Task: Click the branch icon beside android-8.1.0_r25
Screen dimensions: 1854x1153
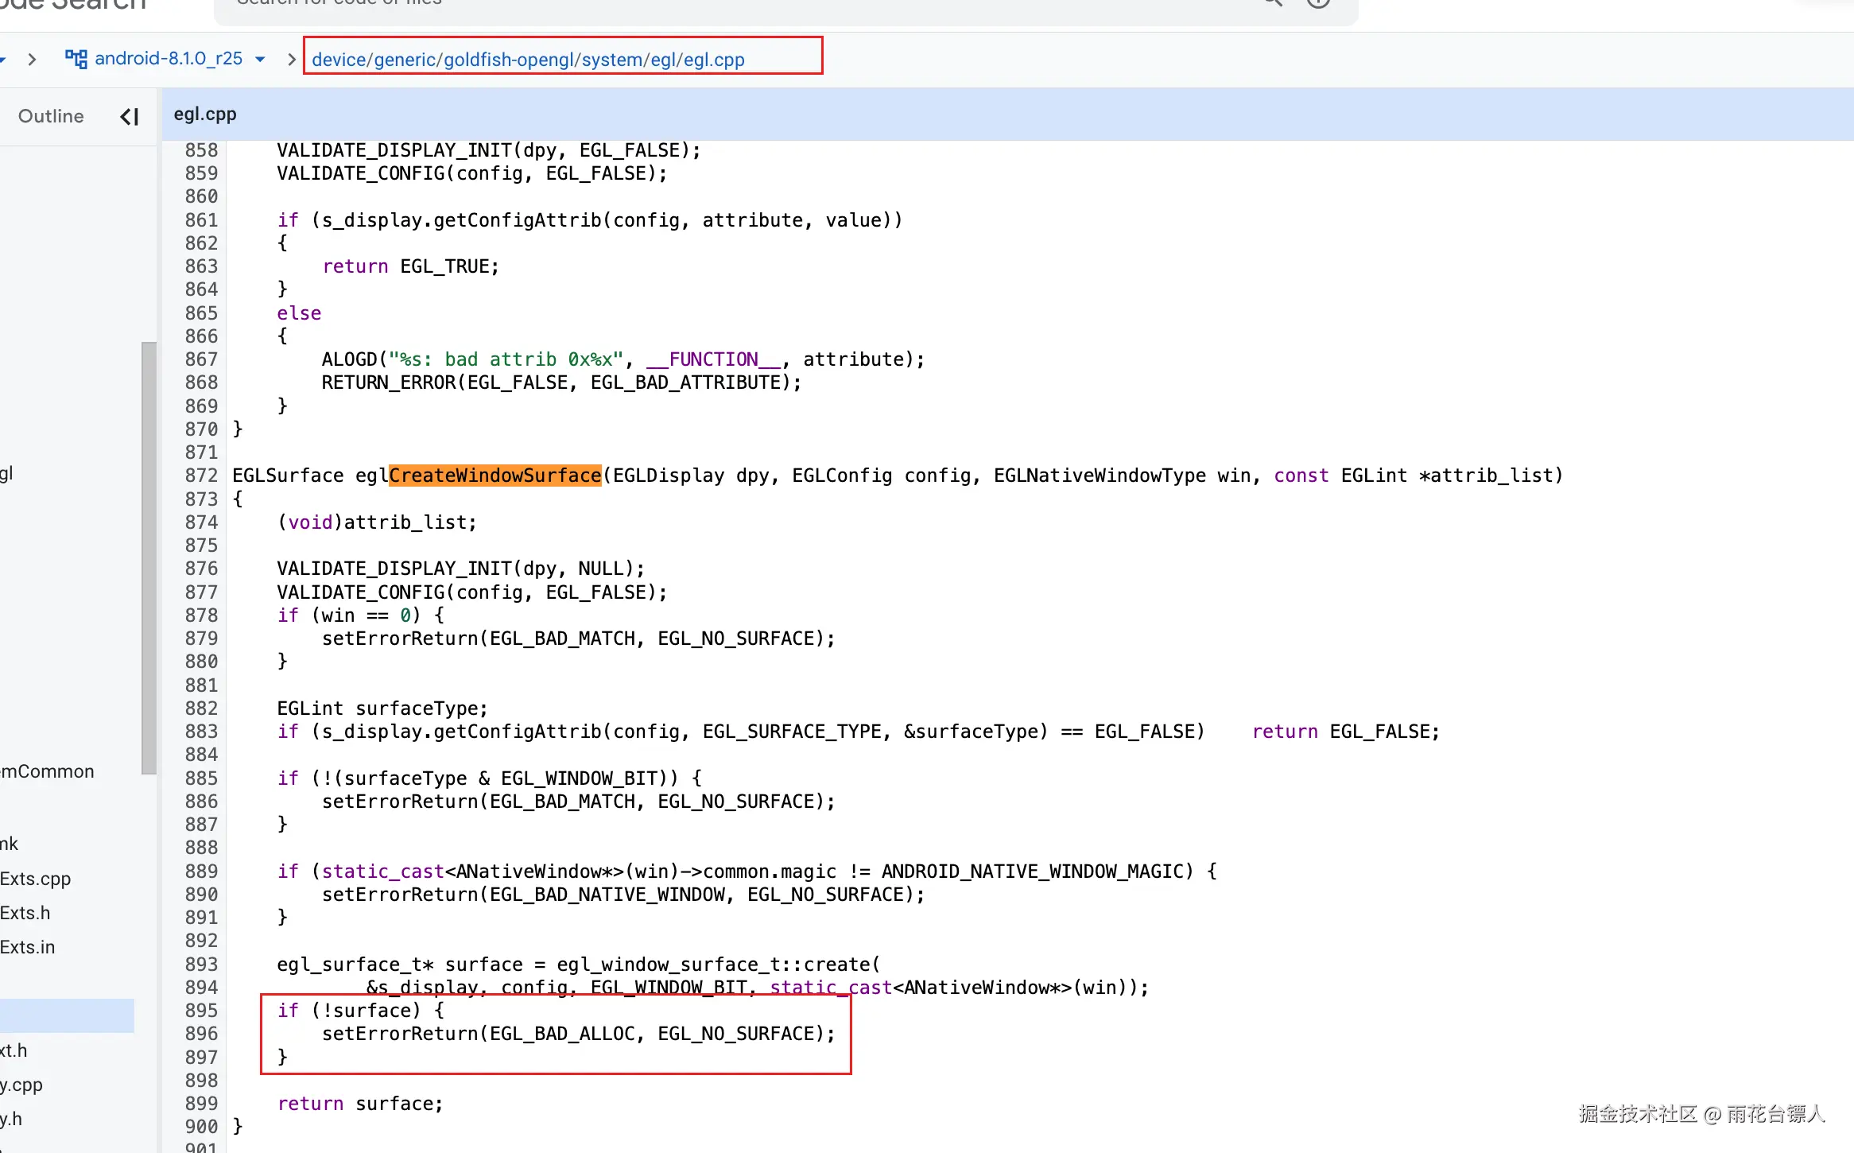Action: click(76, 59)
